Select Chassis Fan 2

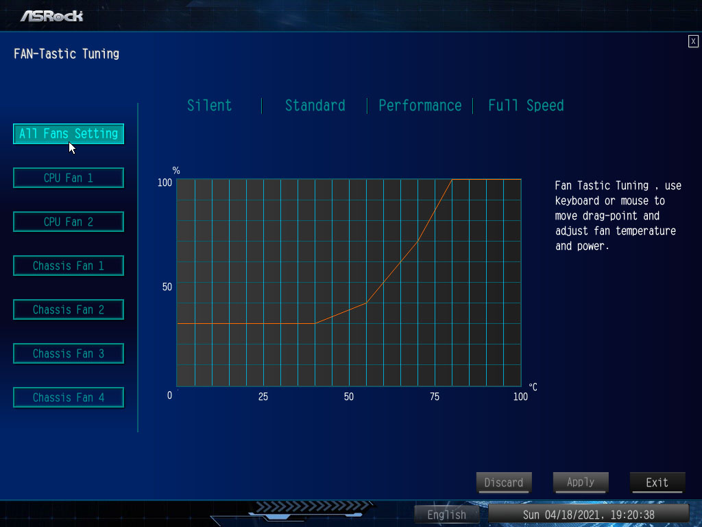click(x=69, y=309)
